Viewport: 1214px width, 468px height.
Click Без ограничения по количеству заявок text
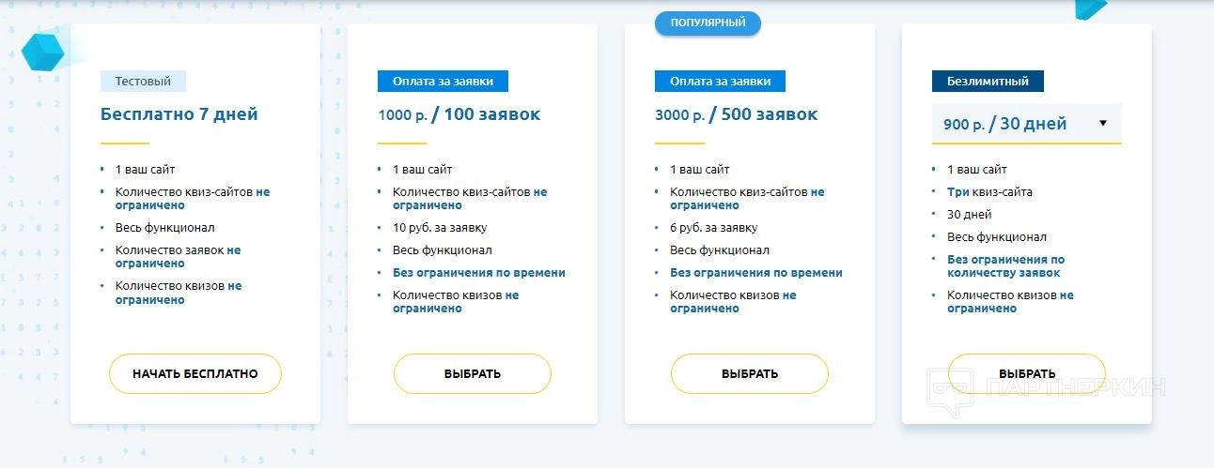coord(1005,266)
